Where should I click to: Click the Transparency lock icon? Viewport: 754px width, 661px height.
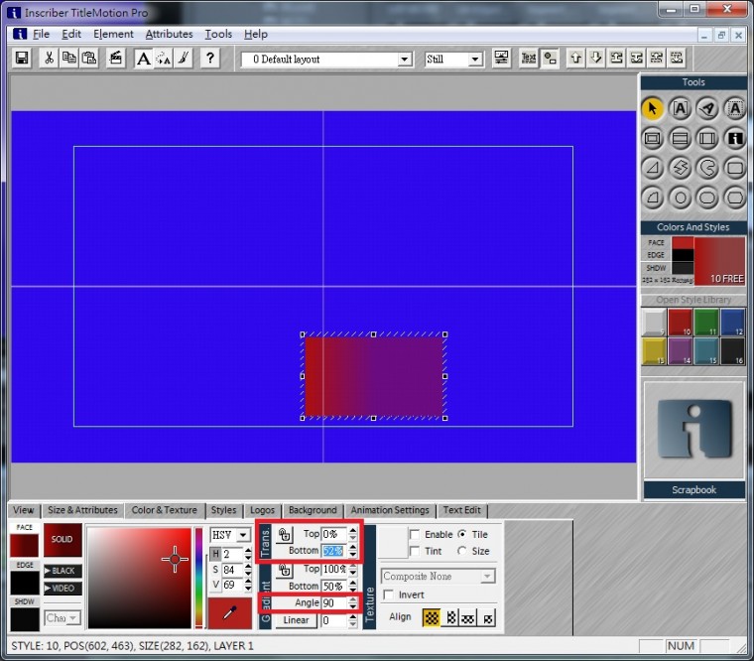285,535
